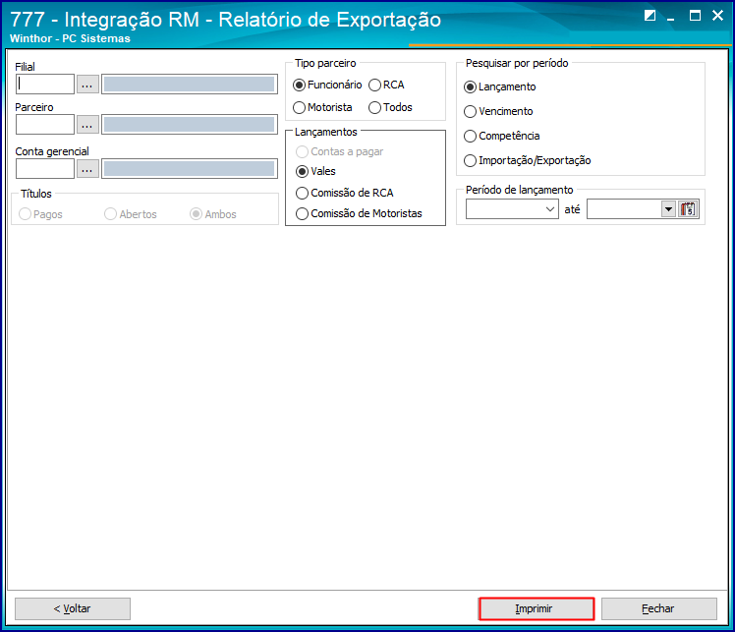735x632 pixels.
Task: Open the Parceiro lookup ellipsis button
Action: (x=87, y=125)
